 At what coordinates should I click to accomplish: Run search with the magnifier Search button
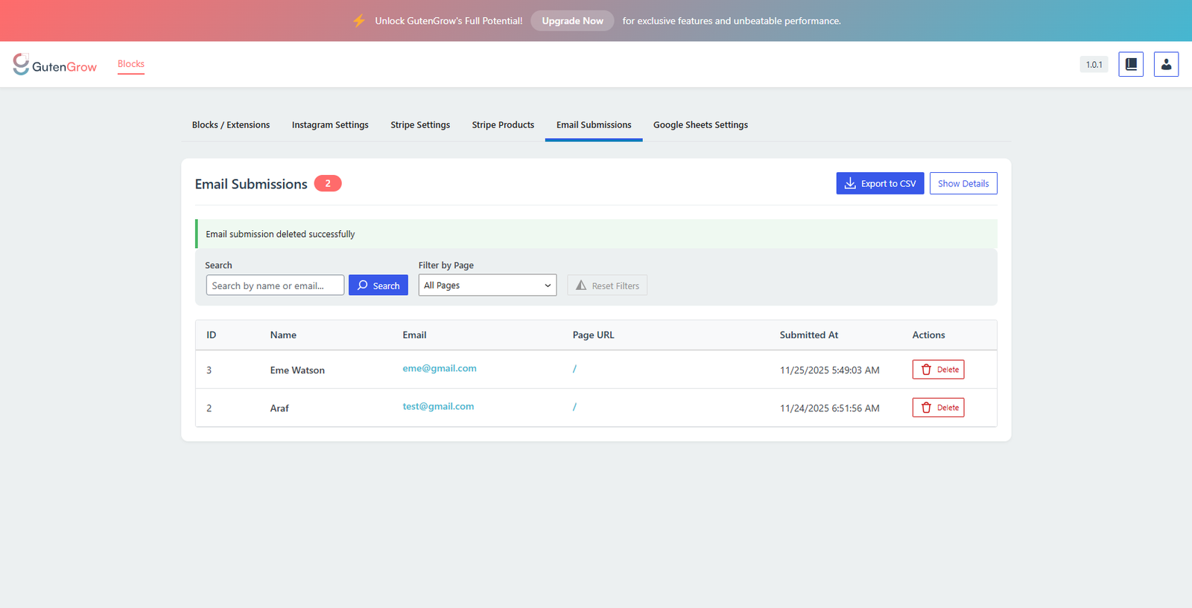378,285
